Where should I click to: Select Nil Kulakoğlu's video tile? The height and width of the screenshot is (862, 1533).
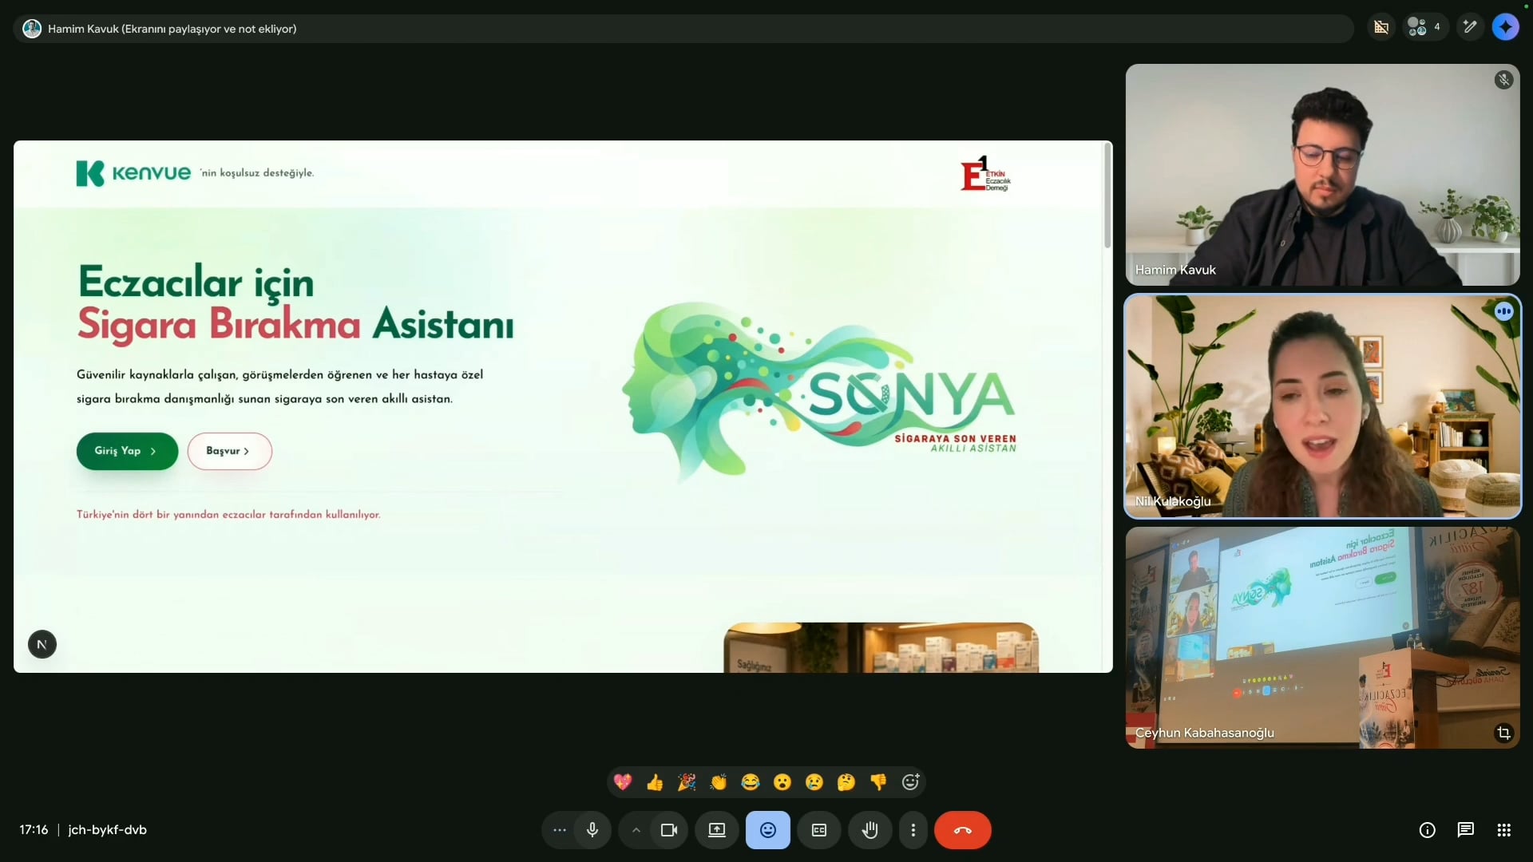coord(1322,406)
